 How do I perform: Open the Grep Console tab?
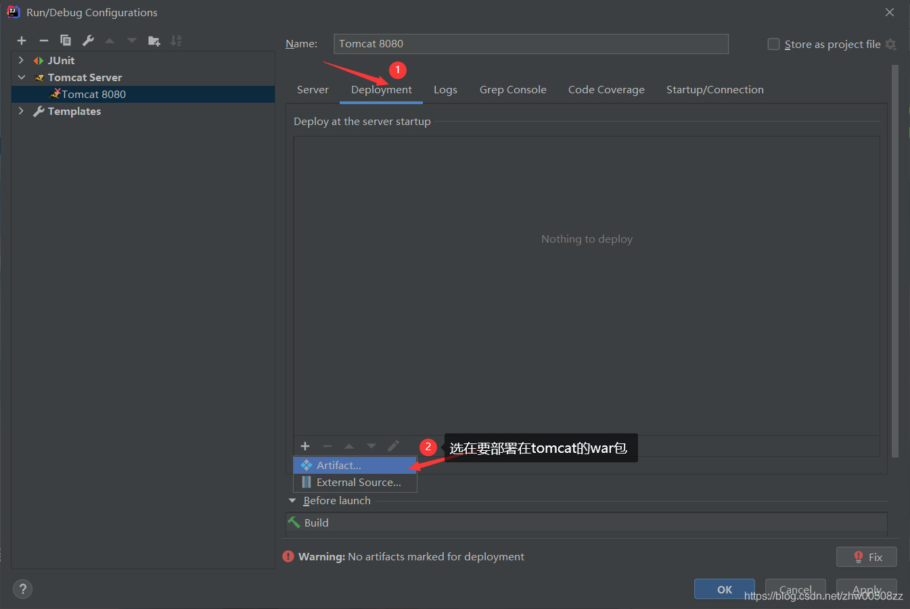coord(513,90)
